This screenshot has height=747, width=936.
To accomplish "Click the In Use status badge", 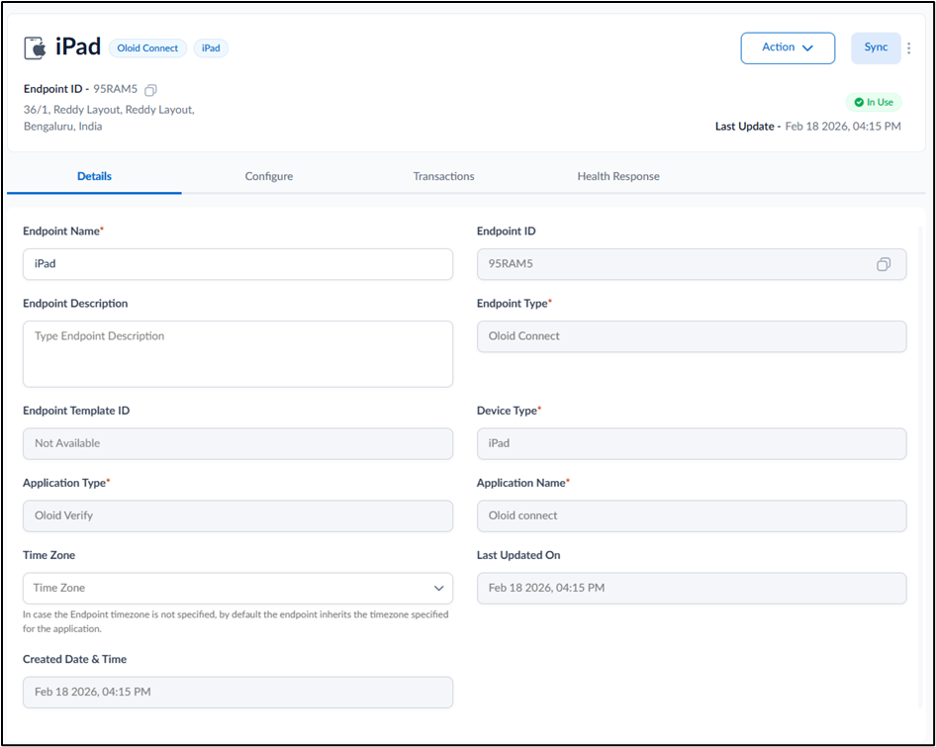I will [x=874, y=102].
